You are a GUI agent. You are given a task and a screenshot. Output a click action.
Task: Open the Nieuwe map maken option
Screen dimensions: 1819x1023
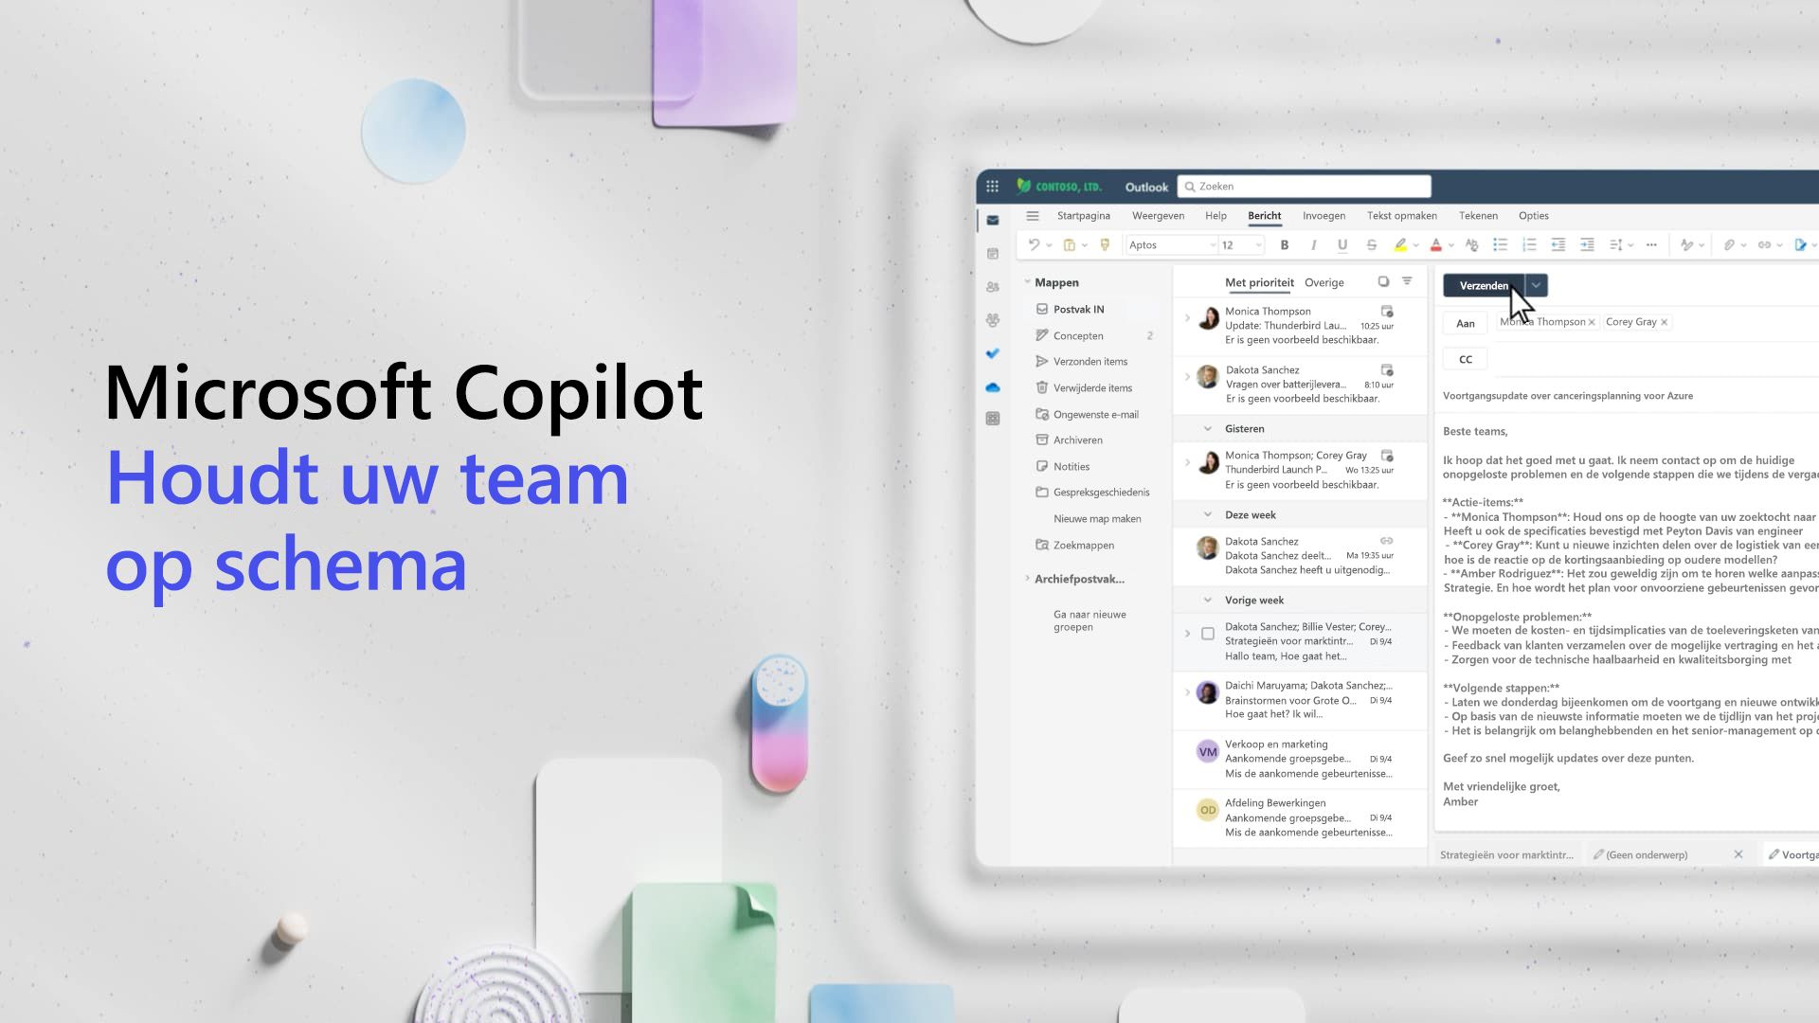click(x=1095, y=517)
